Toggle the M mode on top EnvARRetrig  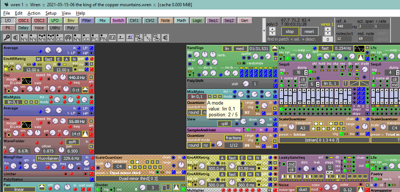coord(39,59)
